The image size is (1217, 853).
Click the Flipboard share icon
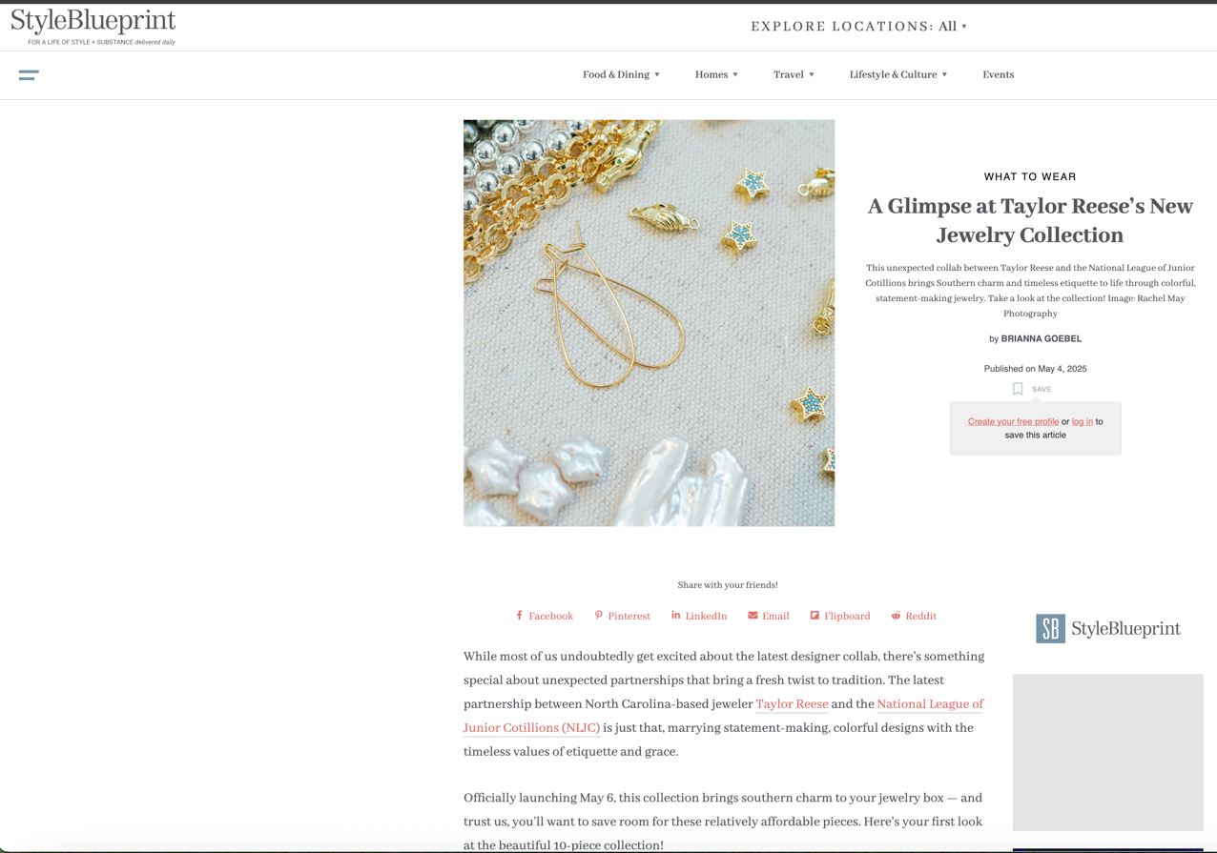tap(815, 616)
